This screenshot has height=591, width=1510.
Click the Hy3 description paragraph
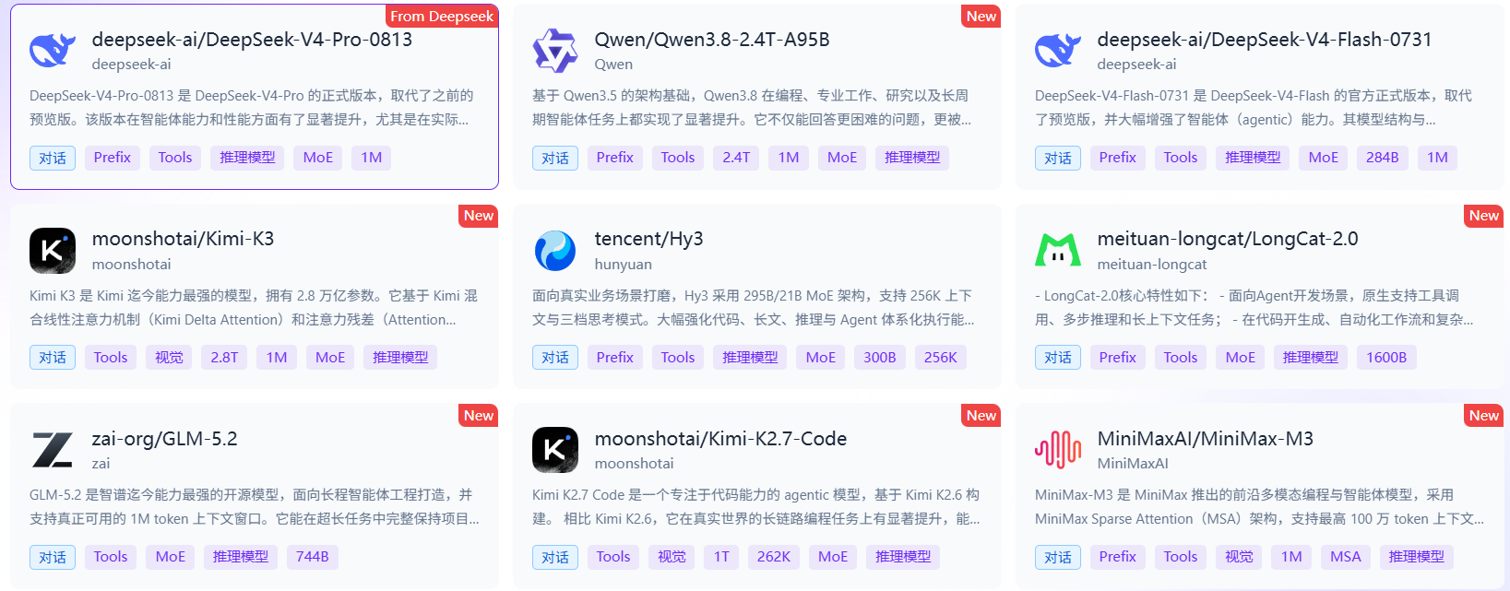(754, 308)
